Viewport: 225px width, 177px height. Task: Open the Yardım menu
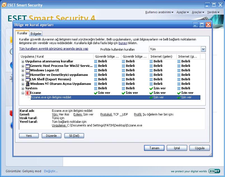pos(213,12)
